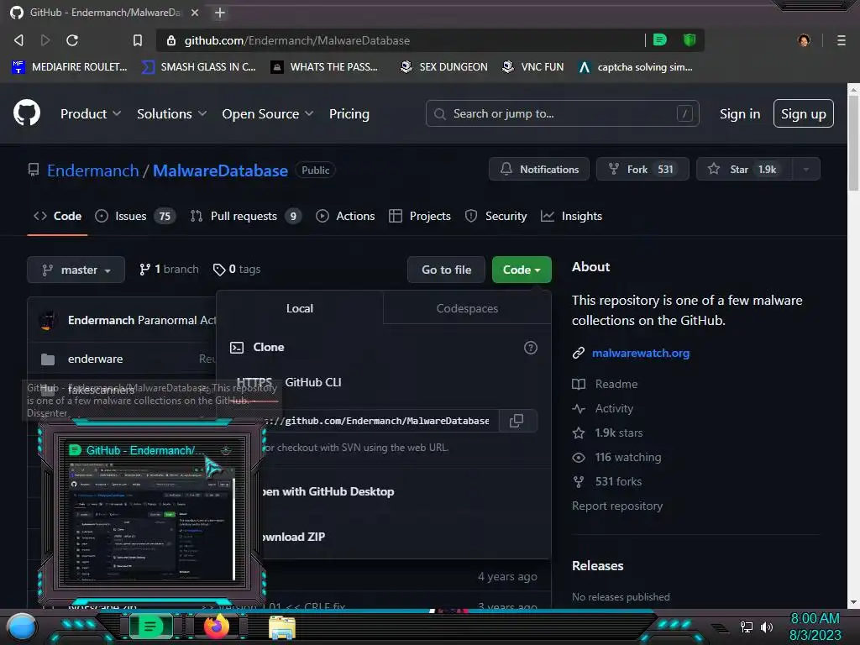Image resolution: width=860 pixels, height=645 pixels.
Task: Open the enderware folder
Action: (96, 359)
